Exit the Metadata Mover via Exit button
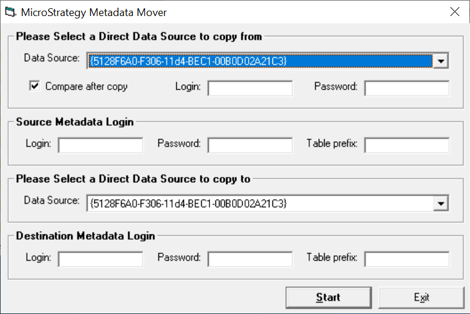Image resolution: width=470 pixels, height=314 pixels. tap(421, 297)
